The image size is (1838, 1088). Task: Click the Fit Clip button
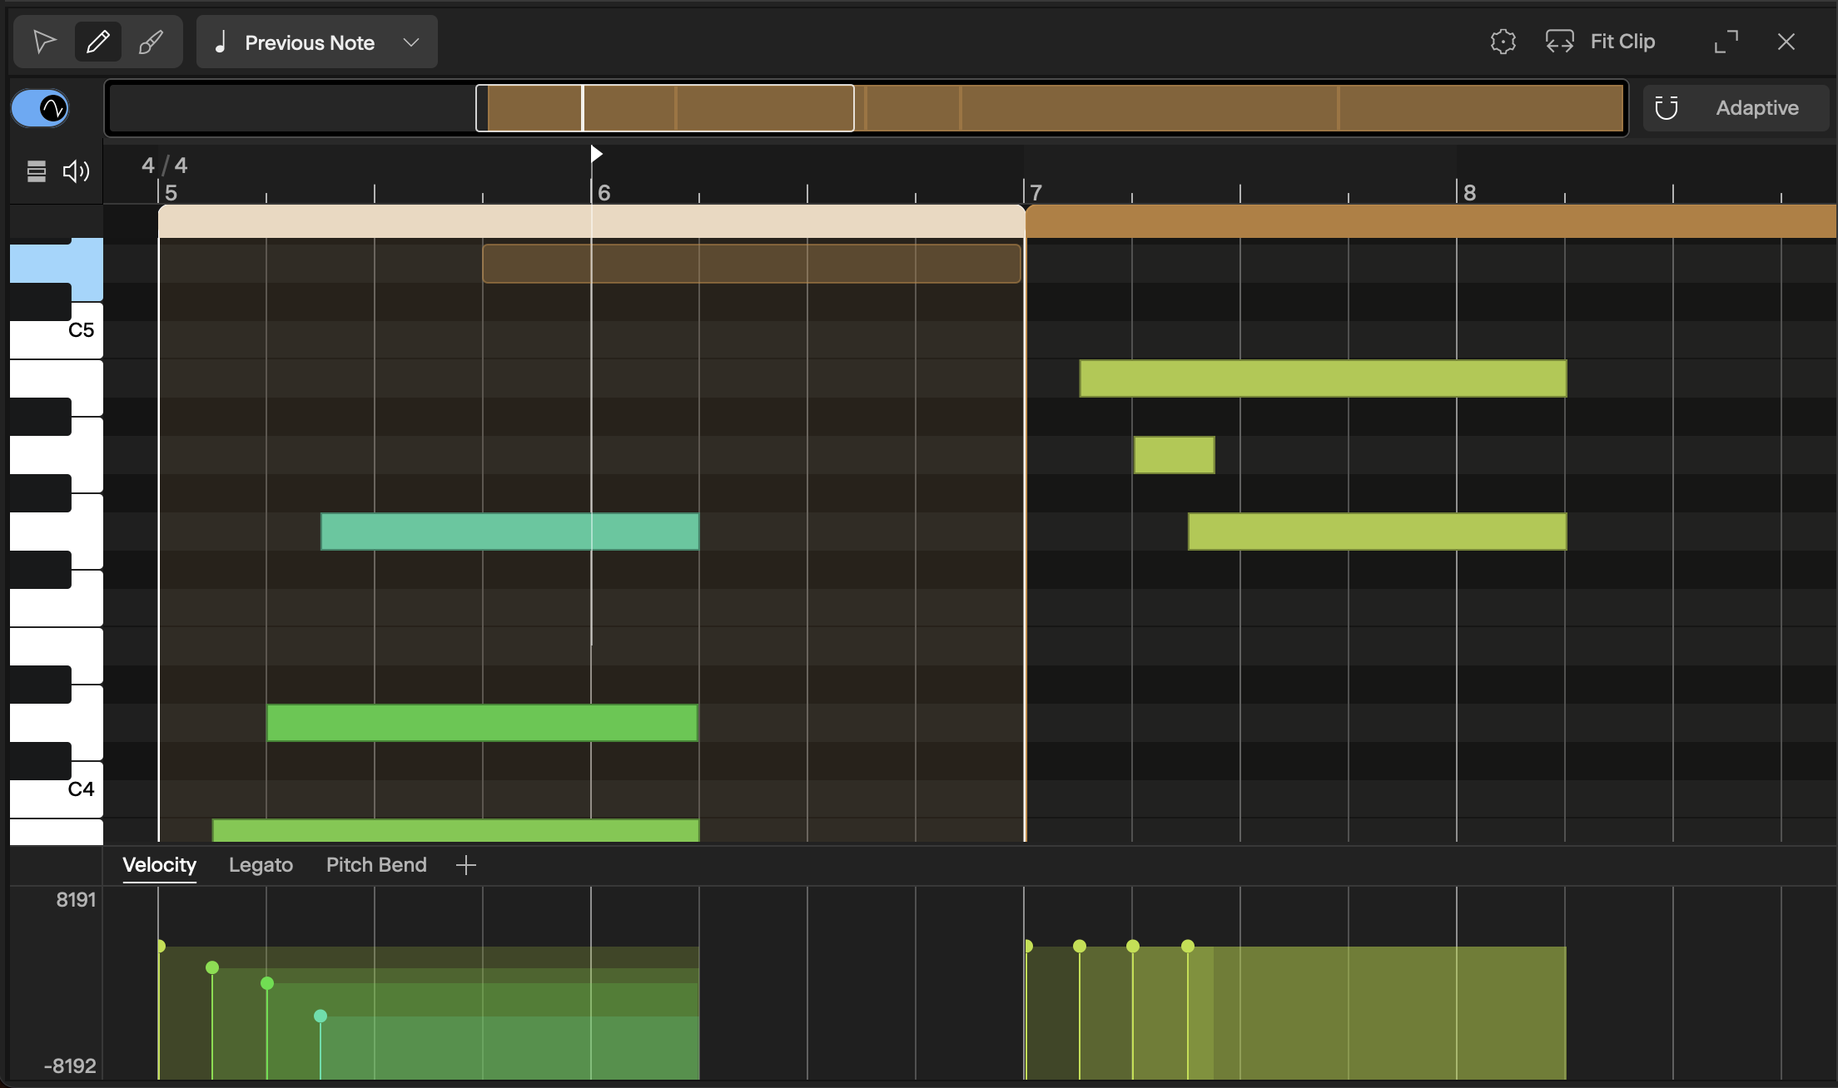point(1600,42)
